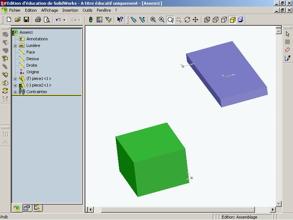Screen dimensions: 293x220
Task: Select the Droite plane in tree
Action: pyautogui.click(x=32, y=65)
